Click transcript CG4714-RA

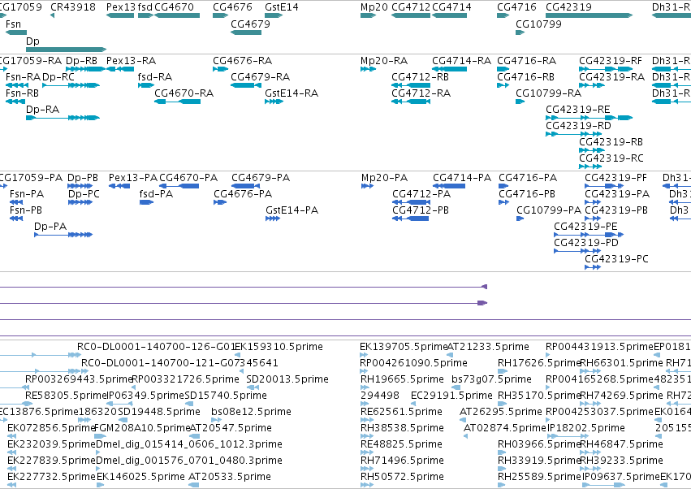point(449,69)
